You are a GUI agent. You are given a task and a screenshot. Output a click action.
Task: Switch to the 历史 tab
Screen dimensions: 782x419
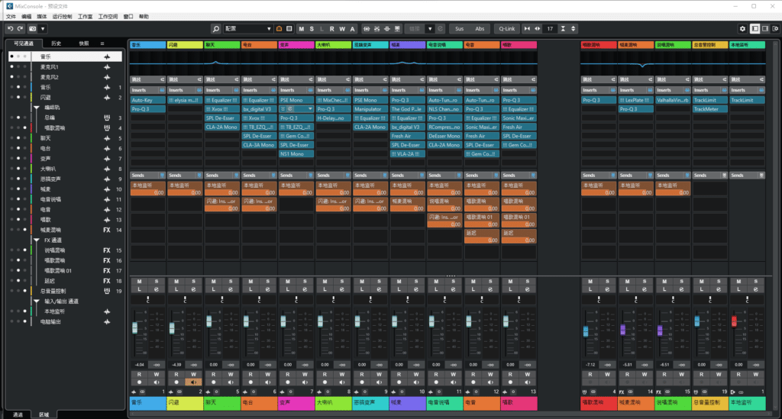[x=57, y=44]
